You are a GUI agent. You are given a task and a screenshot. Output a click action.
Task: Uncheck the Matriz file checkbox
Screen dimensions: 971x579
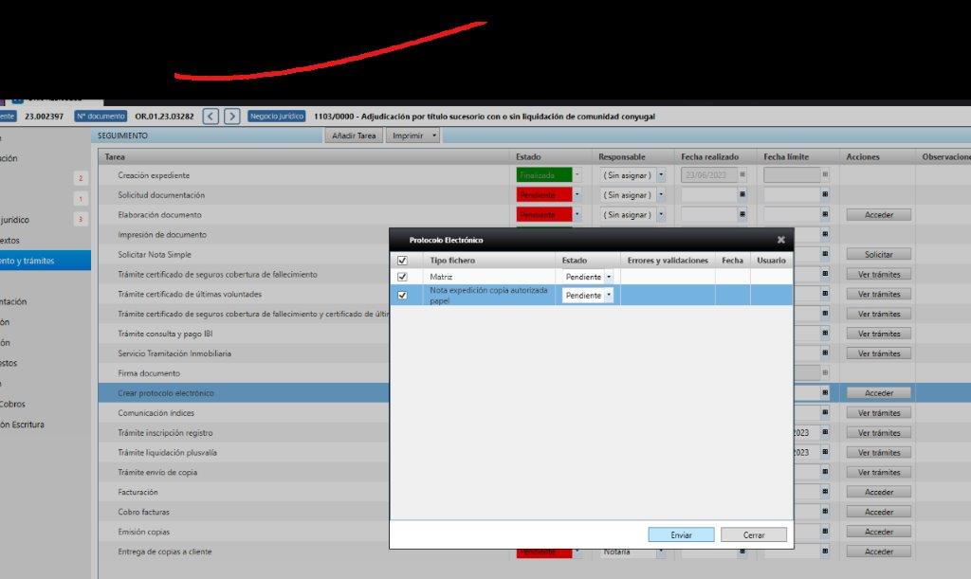(402, 277)
